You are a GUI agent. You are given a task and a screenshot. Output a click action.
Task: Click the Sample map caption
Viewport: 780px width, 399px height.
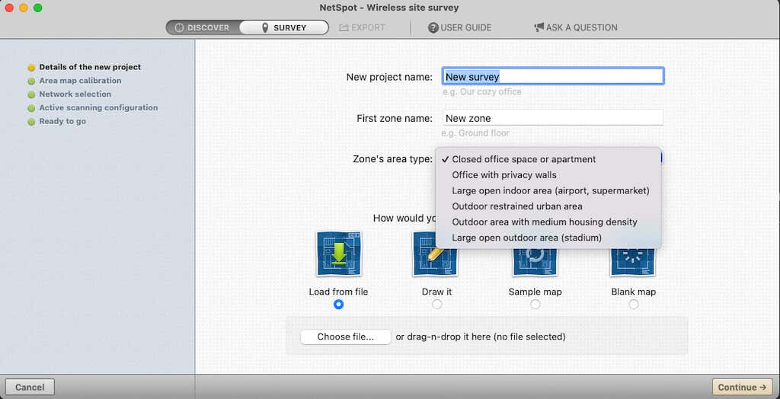click(535, 292)
